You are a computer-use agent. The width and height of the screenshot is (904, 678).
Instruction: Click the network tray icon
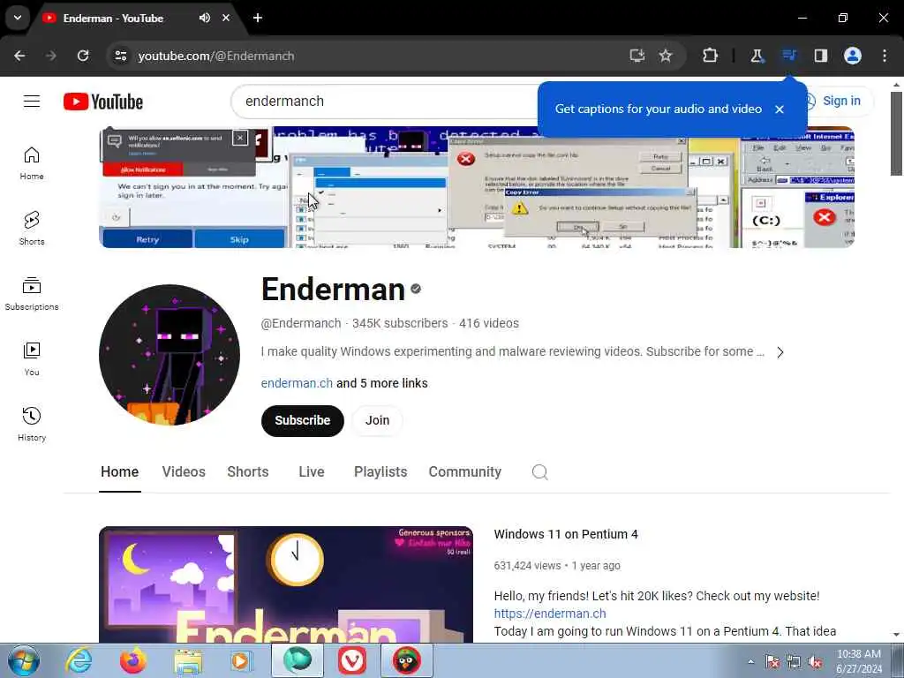(x=794, y=661)
